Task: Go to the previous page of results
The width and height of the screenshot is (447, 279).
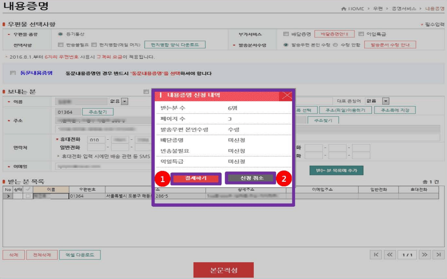Action: point(390,255)
